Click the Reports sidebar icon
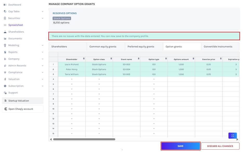Image resolution: width=244 pixels, height=152 pixels. pyautogui.click(x=5, y=52)
